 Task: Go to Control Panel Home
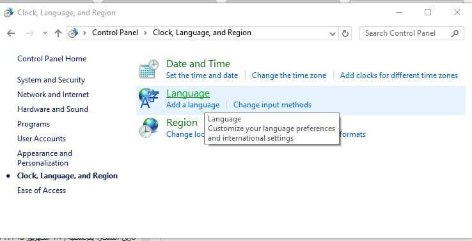(52, 59)
